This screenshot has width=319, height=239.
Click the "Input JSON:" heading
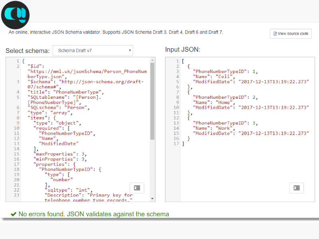pyautogui.click(x=183, y=49)
